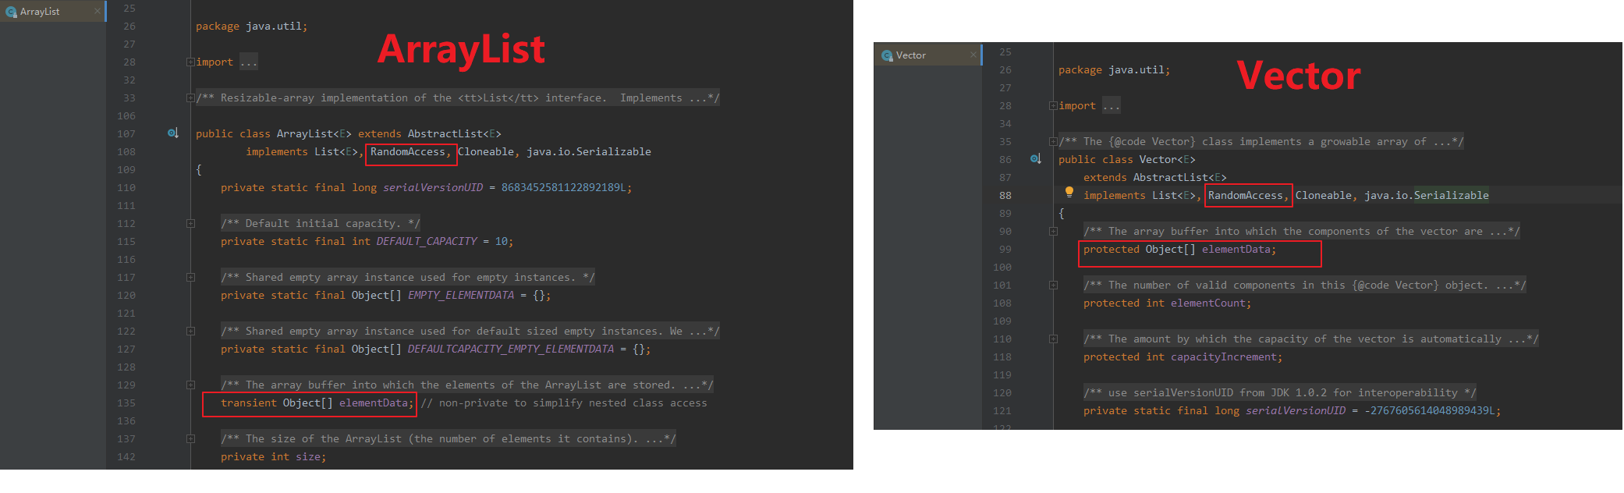Viewport: 1624px width, 493px height.
Task: Expand 'The array buffer into which the components' fold
Action: [x=1053, y=231]
